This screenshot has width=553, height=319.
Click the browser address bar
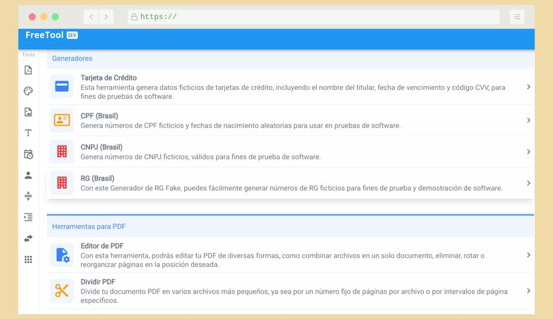tap(313, 17)
